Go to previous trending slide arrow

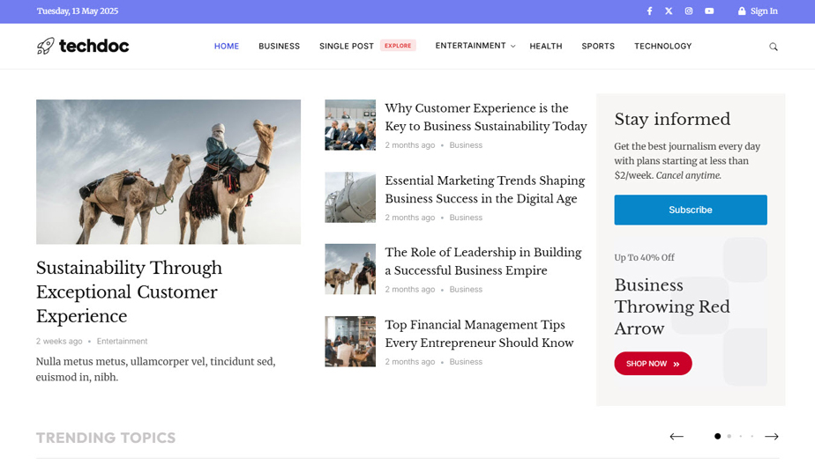pos(677,437)
